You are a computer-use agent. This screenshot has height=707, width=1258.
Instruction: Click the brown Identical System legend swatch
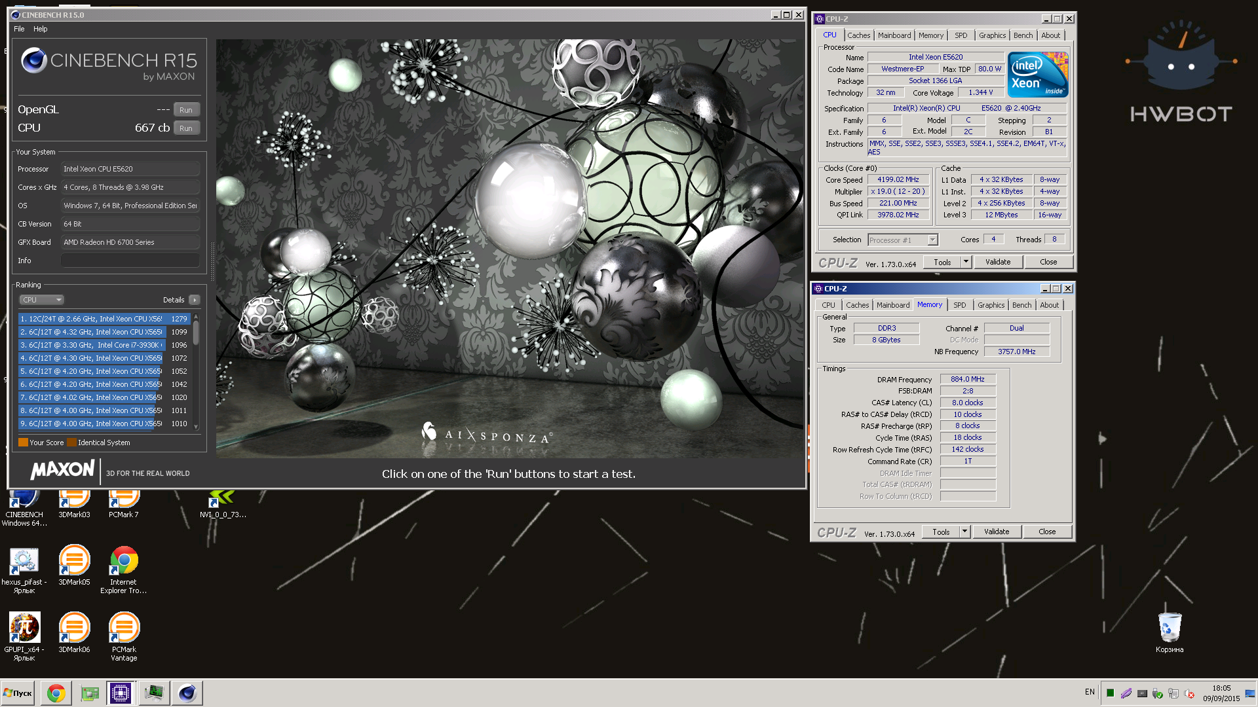tap(71, 443)
